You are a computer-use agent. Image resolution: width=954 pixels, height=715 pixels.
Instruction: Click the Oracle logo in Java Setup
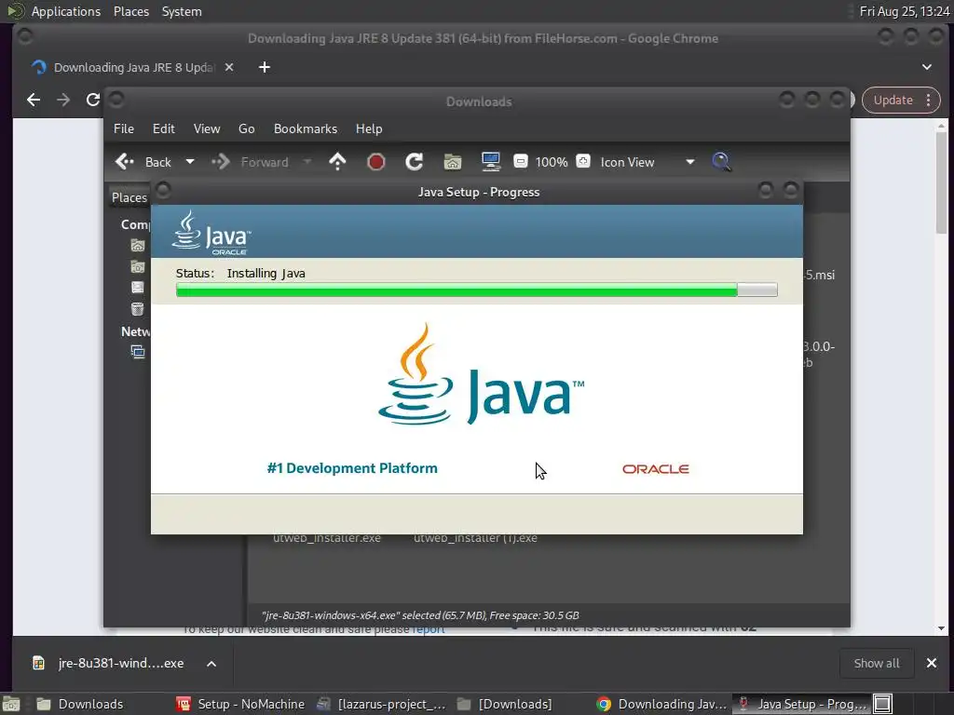655,469
